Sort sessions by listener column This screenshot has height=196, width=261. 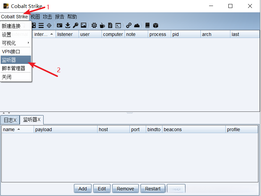(67, 34)
